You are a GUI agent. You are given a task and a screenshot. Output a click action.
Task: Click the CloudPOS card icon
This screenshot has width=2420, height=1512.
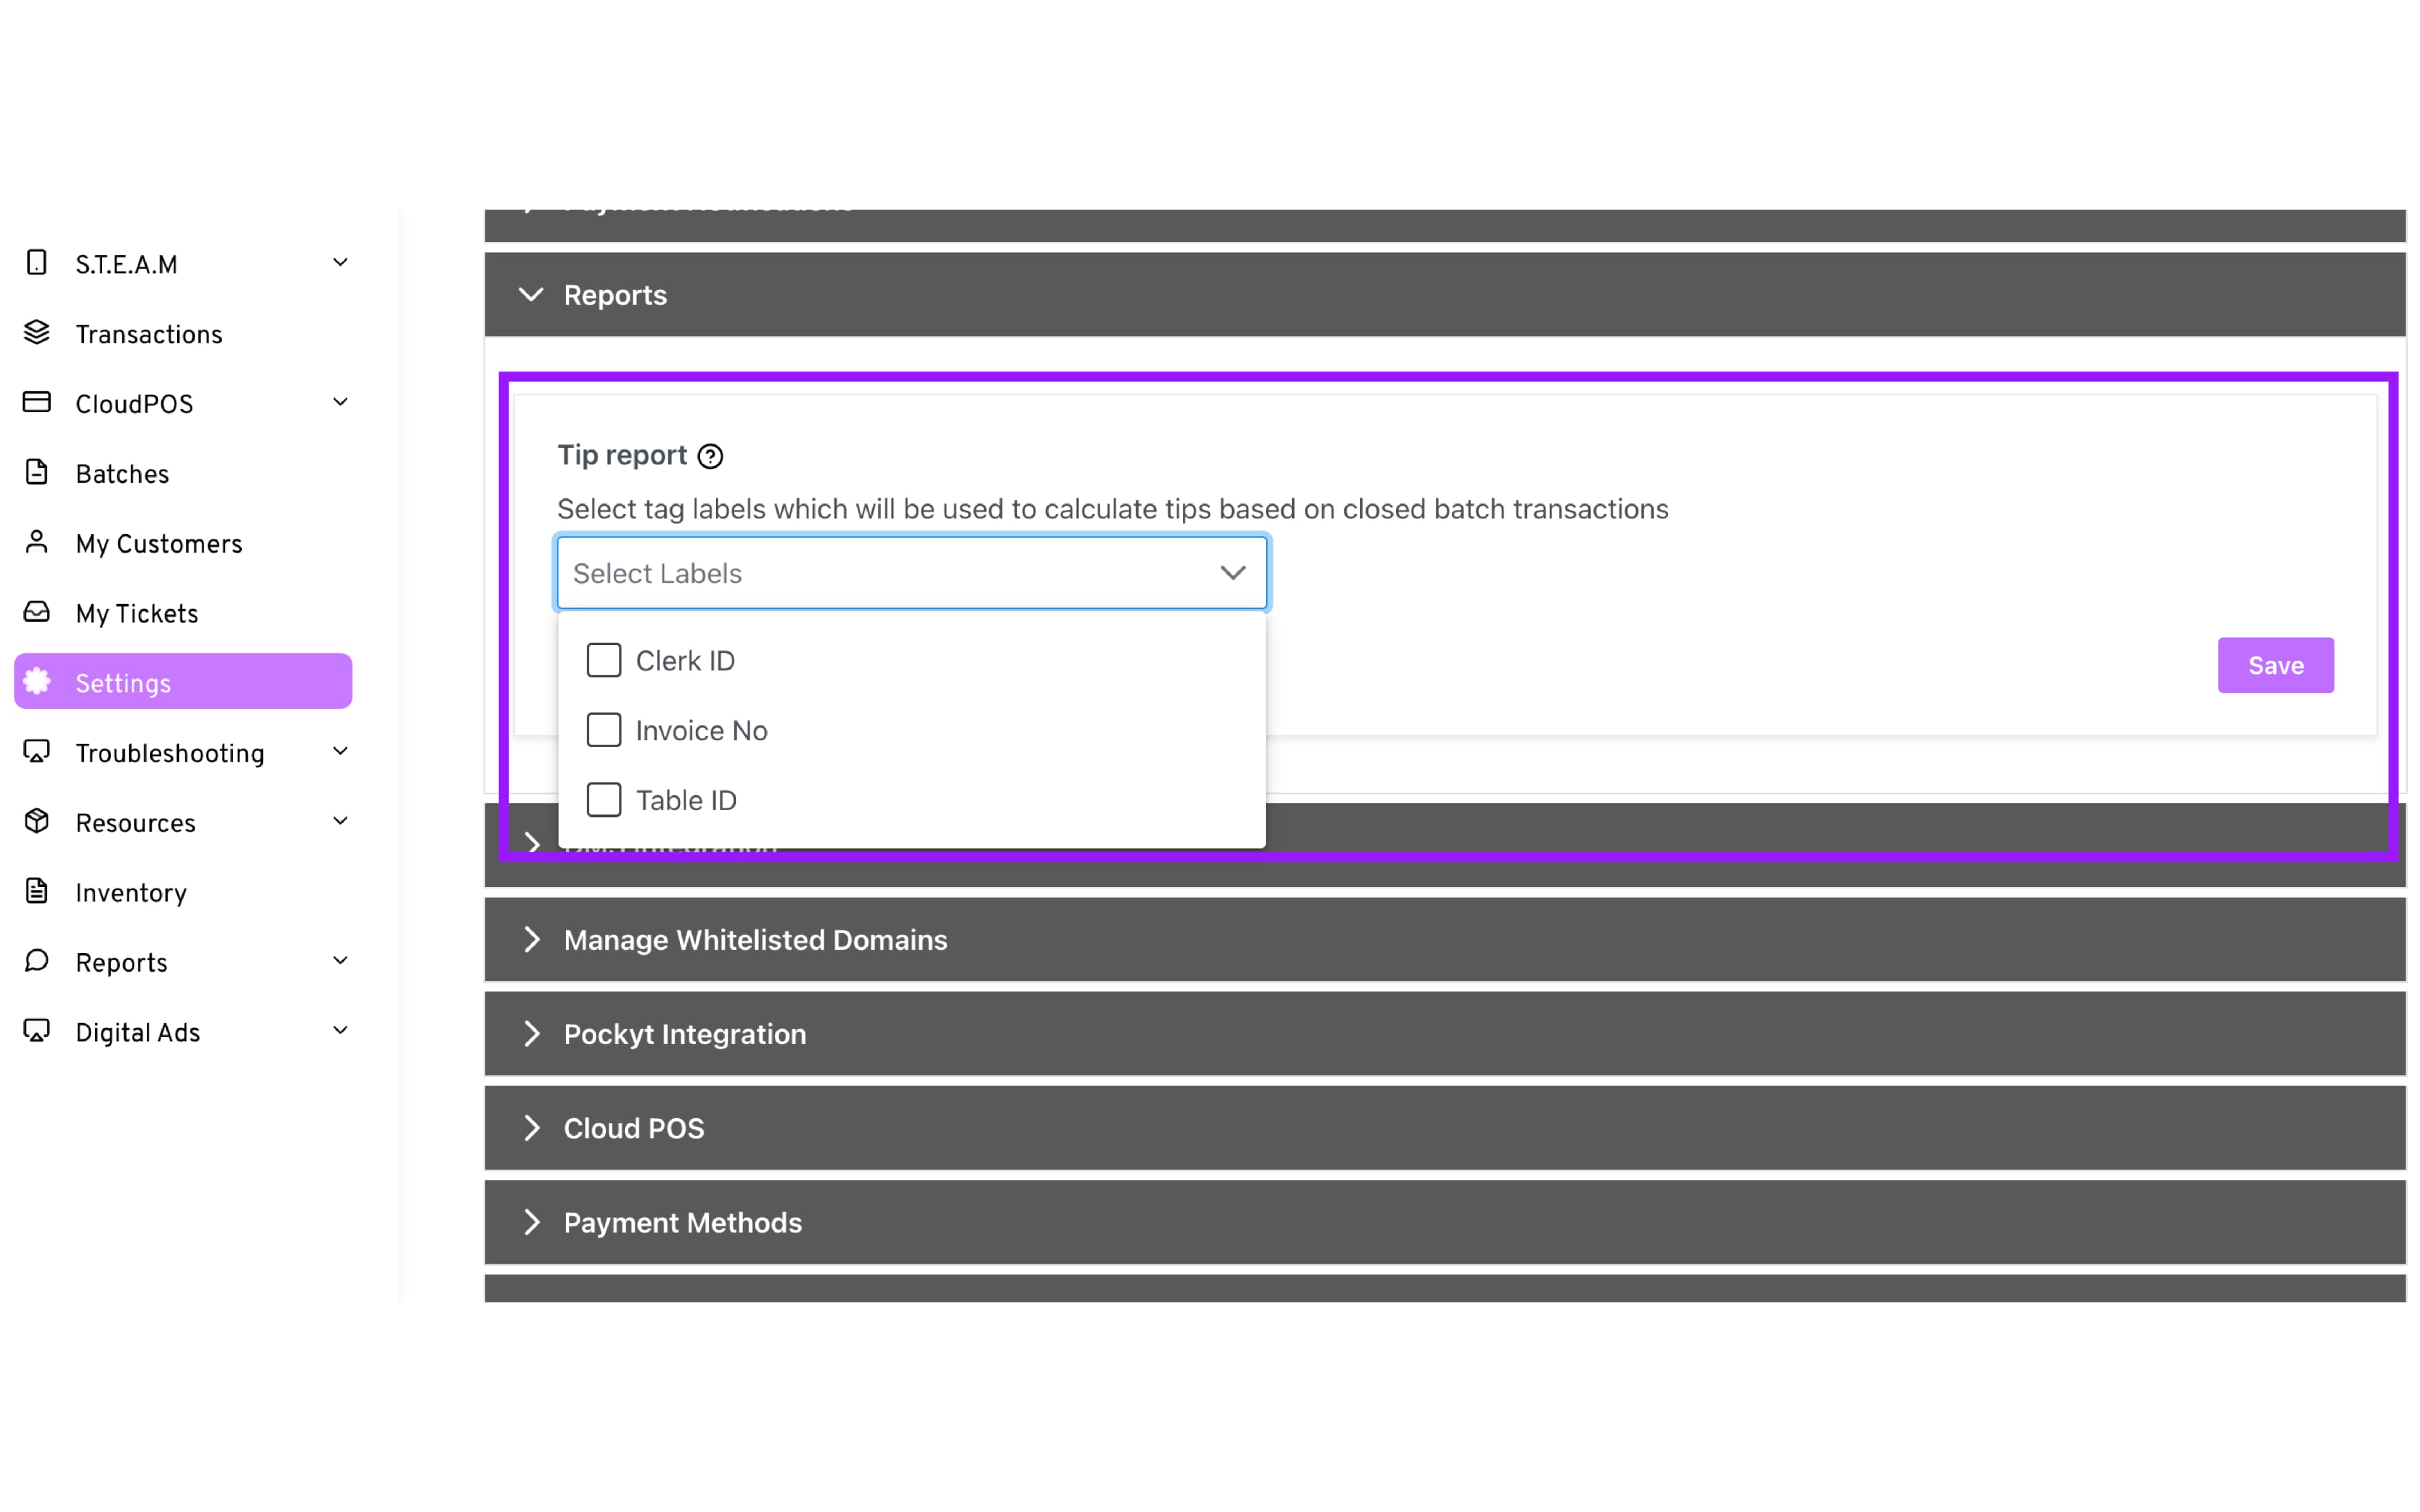[37, 402]
